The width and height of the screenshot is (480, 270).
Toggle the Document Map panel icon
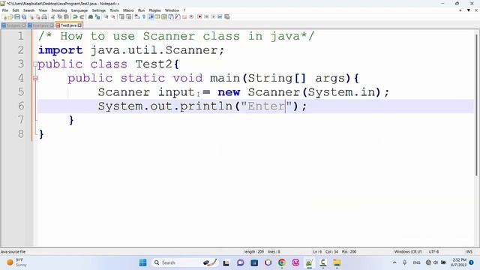(x=164, y=16)
